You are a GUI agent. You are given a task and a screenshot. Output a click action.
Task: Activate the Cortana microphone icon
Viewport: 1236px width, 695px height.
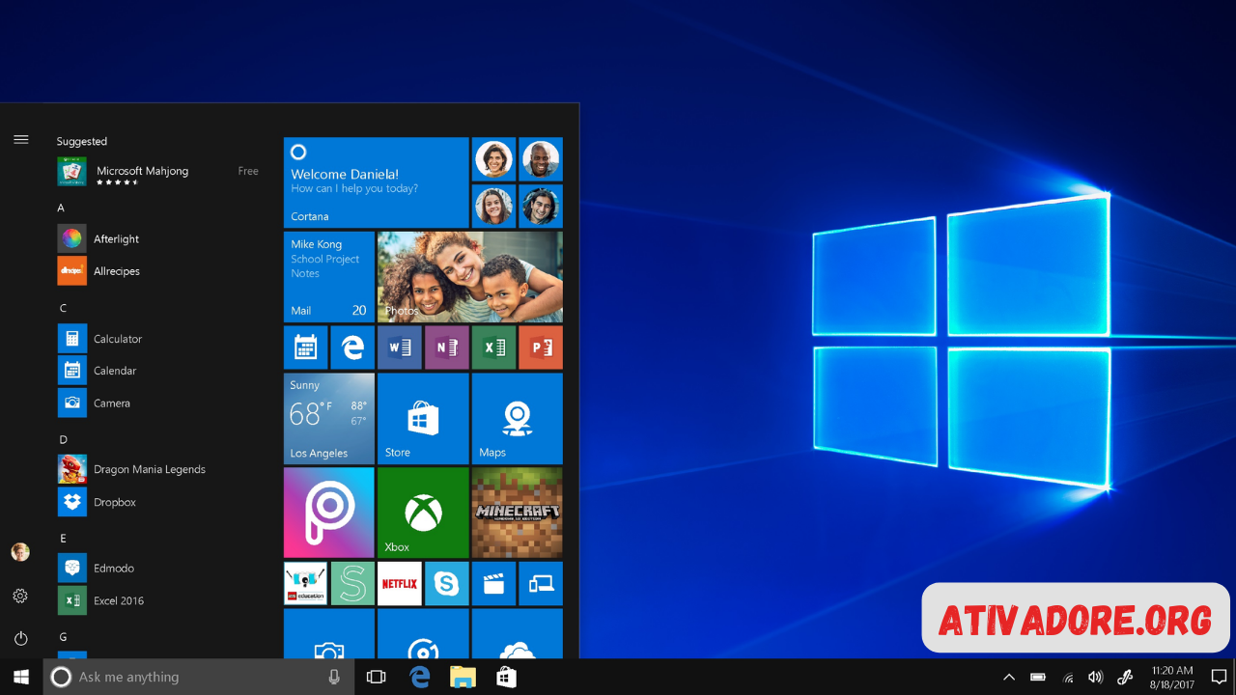click(x=334, y=677)
